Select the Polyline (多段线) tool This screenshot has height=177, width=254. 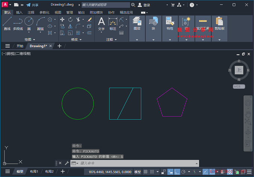pyautogui.click(x=18, y=23)
